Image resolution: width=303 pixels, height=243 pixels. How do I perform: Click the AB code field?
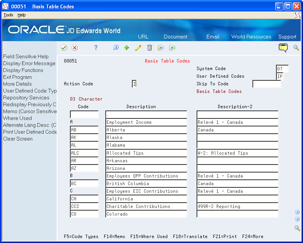[x=84, y=130]
